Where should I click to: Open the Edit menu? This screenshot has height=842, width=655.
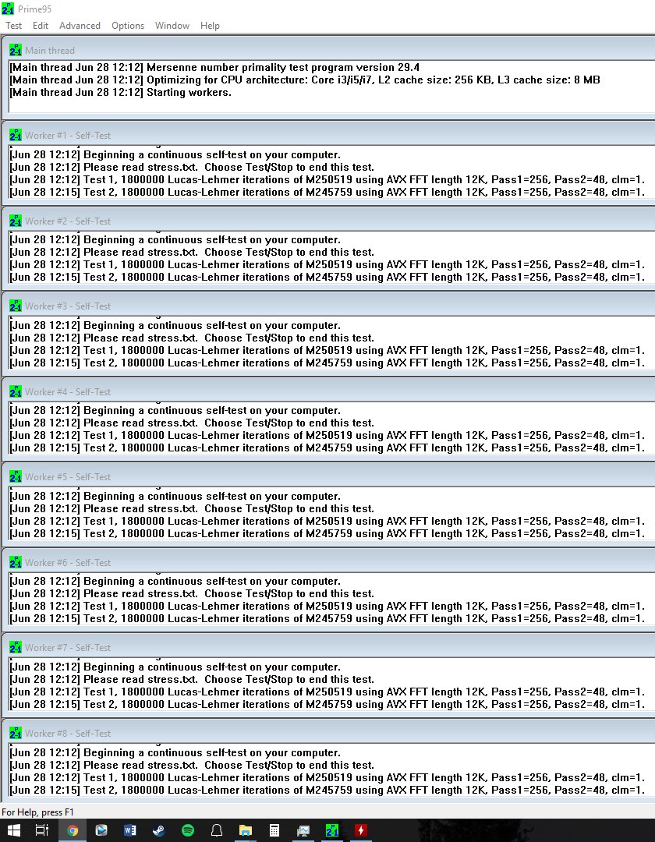tap(41, 26)
